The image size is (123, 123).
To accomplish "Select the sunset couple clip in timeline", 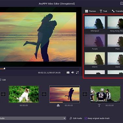I will point(64,94).
